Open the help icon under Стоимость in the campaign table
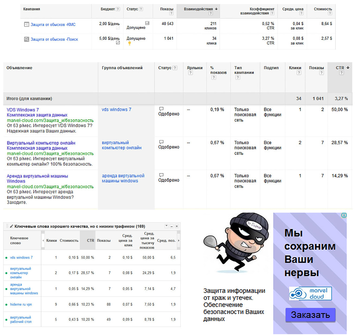357x335 pixels. pos(330,13)
